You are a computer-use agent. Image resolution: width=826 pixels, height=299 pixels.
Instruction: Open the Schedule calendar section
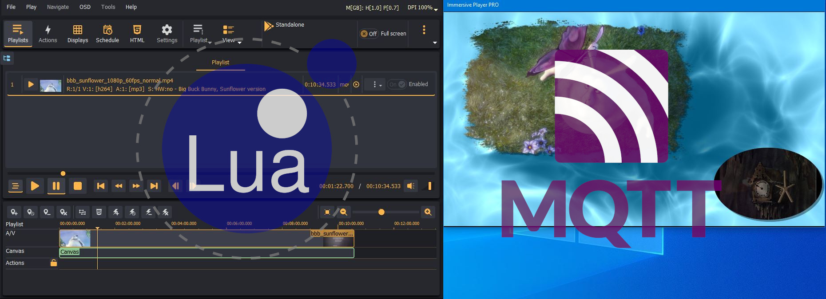107,34
